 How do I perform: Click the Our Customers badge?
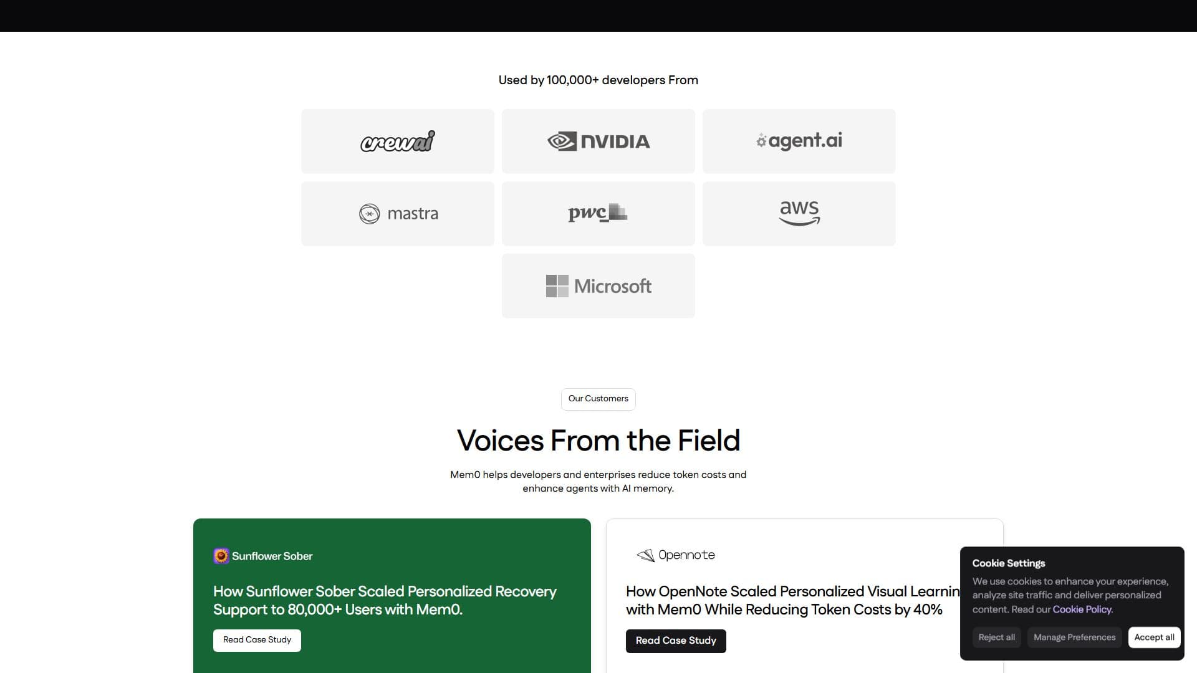point(598,399)
